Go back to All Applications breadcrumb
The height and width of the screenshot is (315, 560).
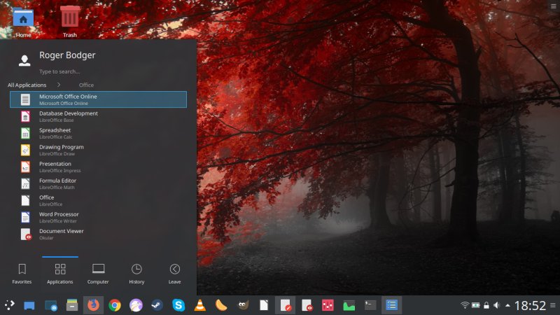tap(27, 85)
